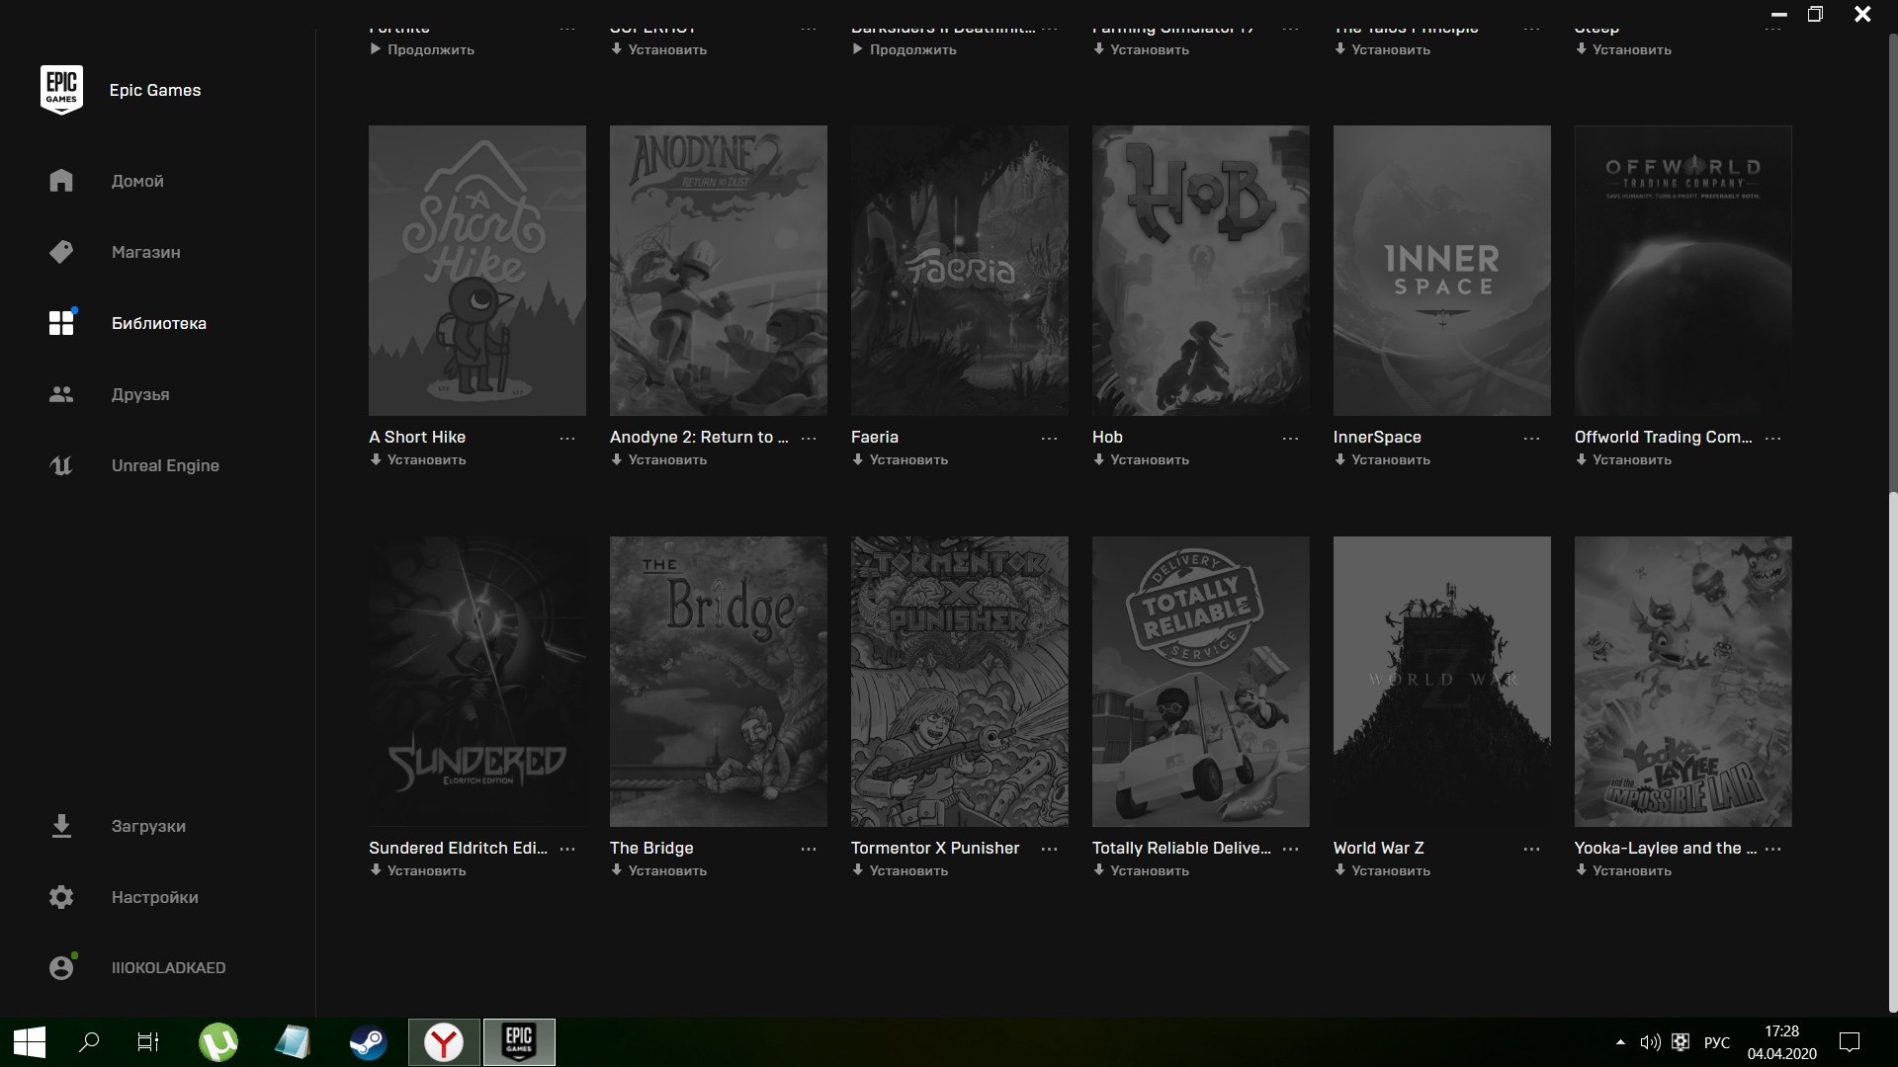Open the volume tray icon
The image size is (1898, 1067).
click(x=1650, y=1042)
